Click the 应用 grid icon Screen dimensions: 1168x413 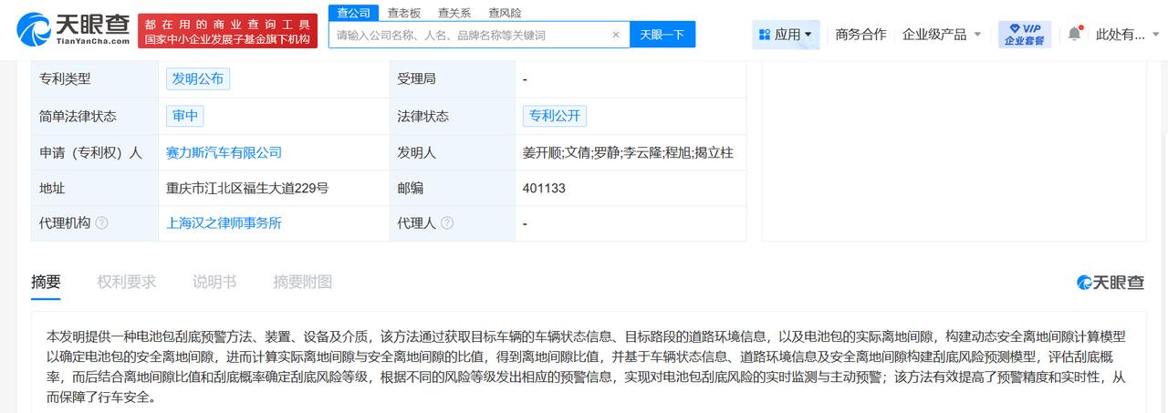pos(764,35)
